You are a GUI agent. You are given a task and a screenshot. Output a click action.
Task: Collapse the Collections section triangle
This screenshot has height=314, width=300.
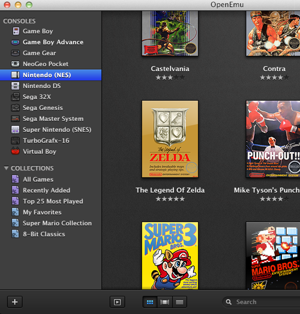click(x=6, y=168)
